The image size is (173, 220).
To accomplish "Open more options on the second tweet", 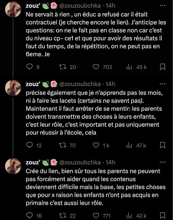I will coord(163,84).
